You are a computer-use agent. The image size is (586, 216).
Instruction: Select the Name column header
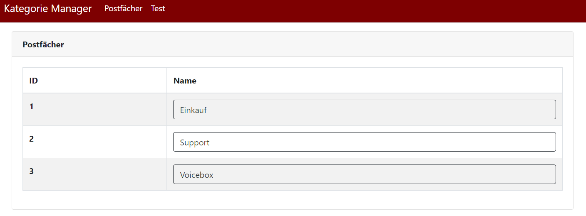tap(185, 81)
